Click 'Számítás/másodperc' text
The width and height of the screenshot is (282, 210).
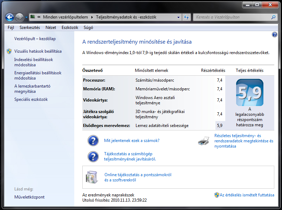pos(155,80)
